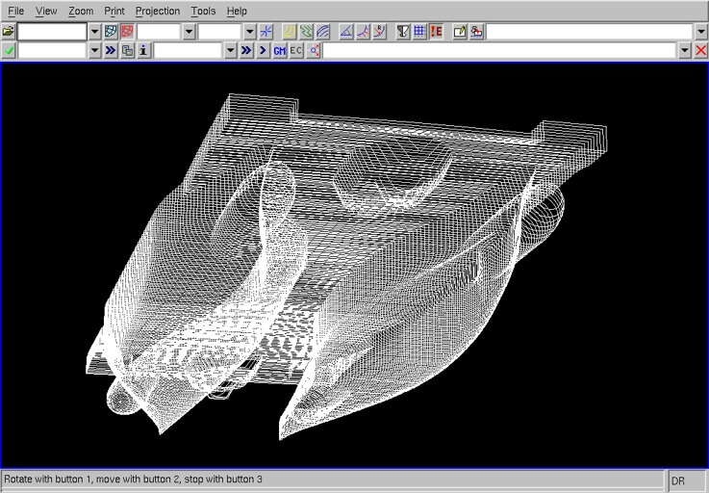709x493 pixels.
Task: Click the blue triangle angle icon
Action: pos(346,32)
